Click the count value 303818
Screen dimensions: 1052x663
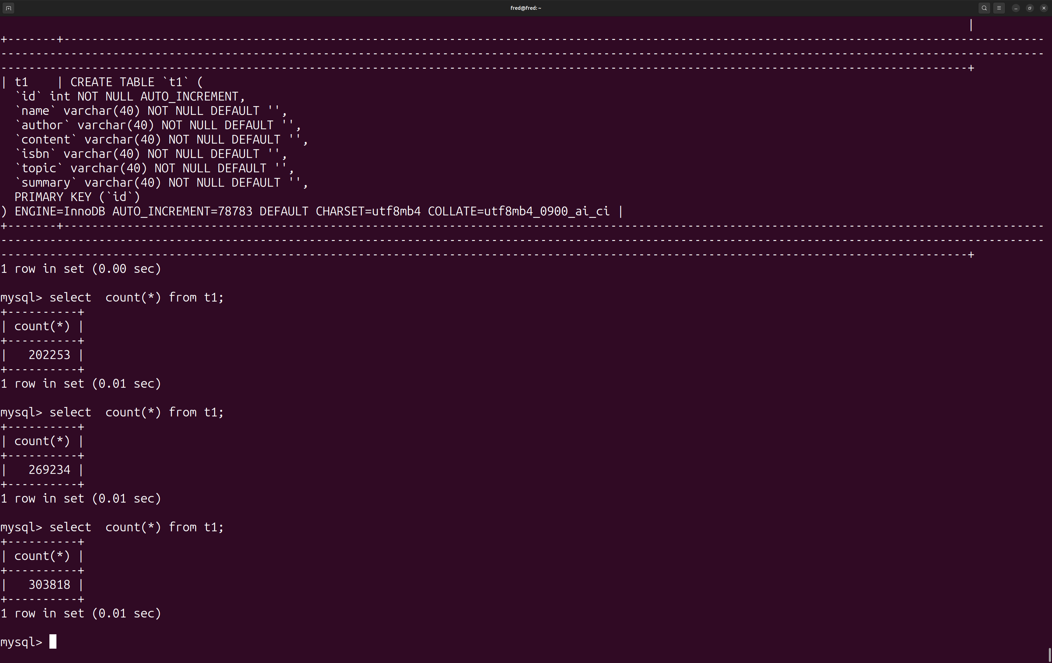click(49, 585)
